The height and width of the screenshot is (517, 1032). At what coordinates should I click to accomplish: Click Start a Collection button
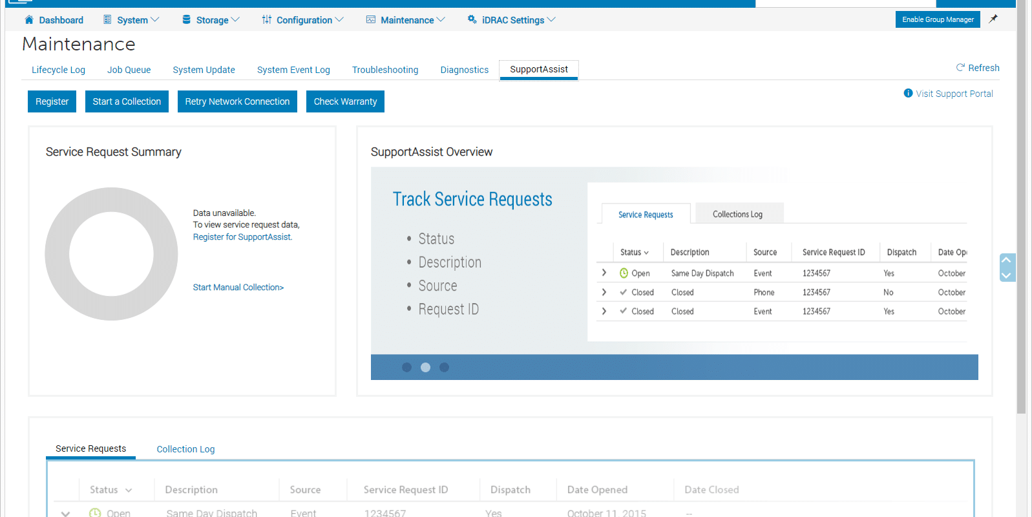coord(127,101)
